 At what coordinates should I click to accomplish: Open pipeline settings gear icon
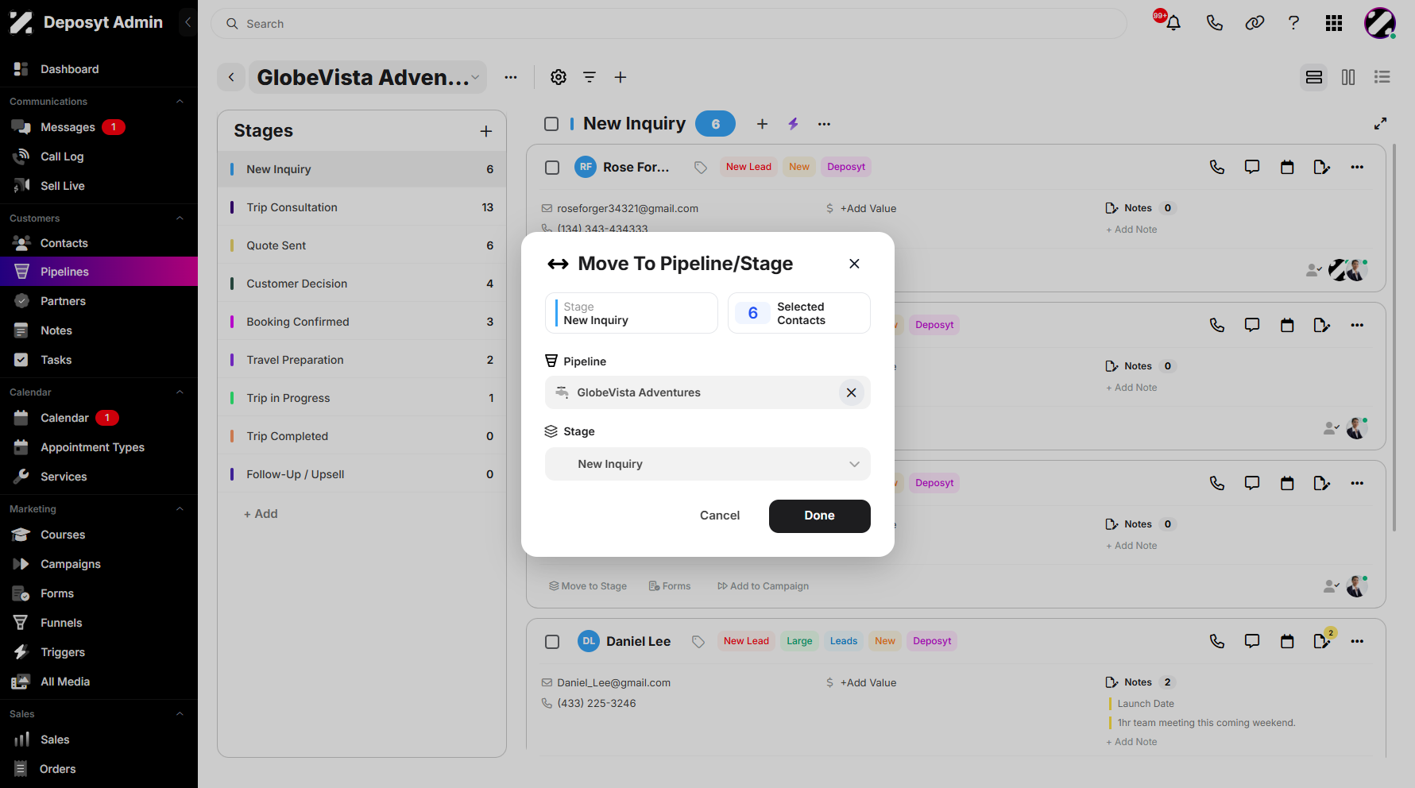tap(559, 77)
